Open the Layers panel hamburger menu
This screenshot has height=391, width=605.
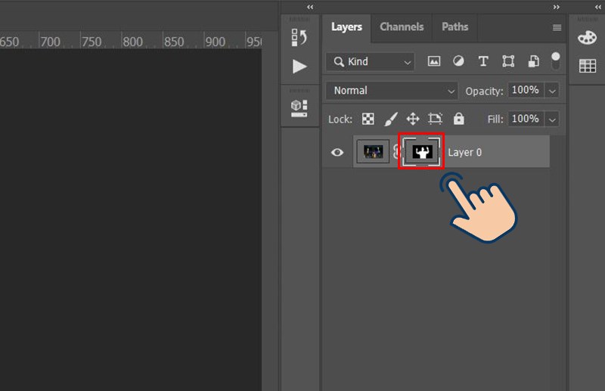point(557,27)
